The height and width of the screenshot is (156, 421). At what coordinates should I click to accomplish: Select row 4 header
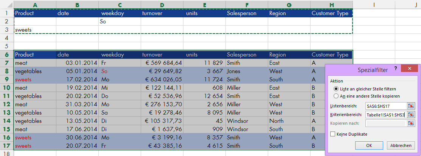7,38
